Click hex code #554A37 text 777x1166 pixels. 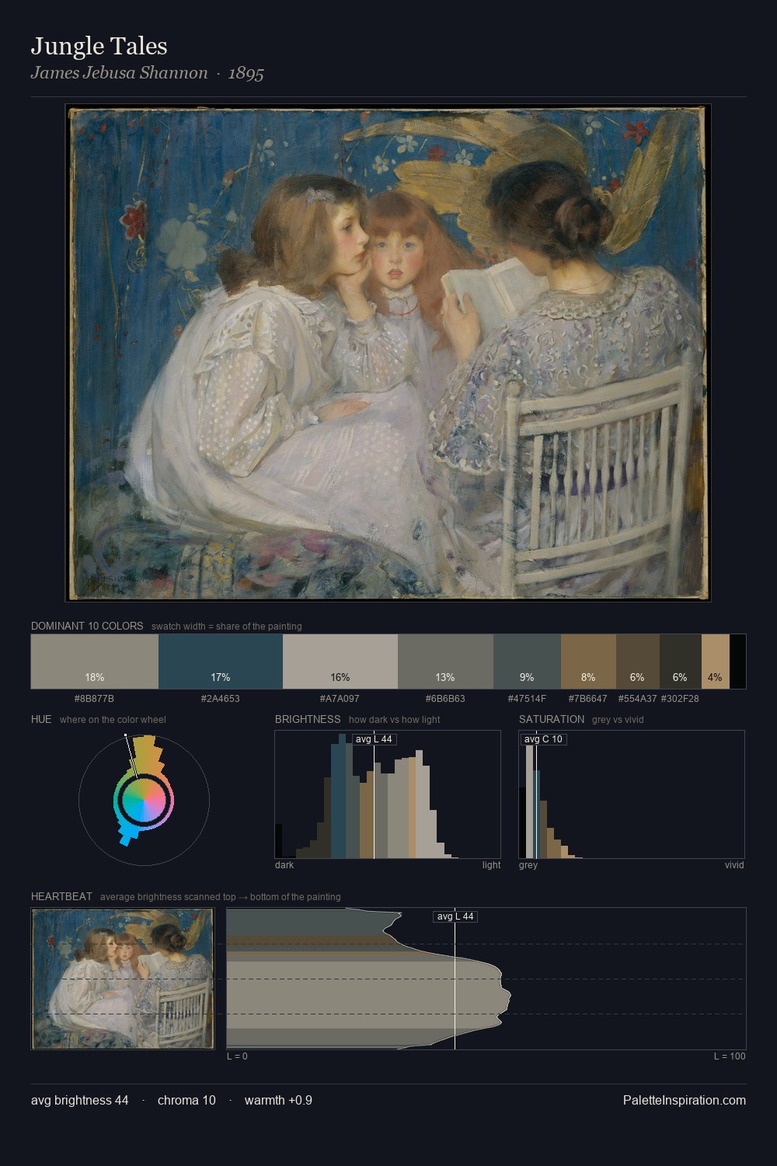tap(638, 699)
